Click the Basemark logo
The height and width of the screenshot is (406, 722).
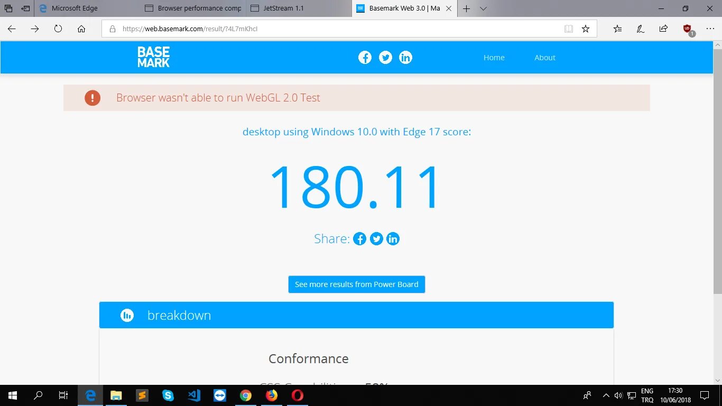154,57
